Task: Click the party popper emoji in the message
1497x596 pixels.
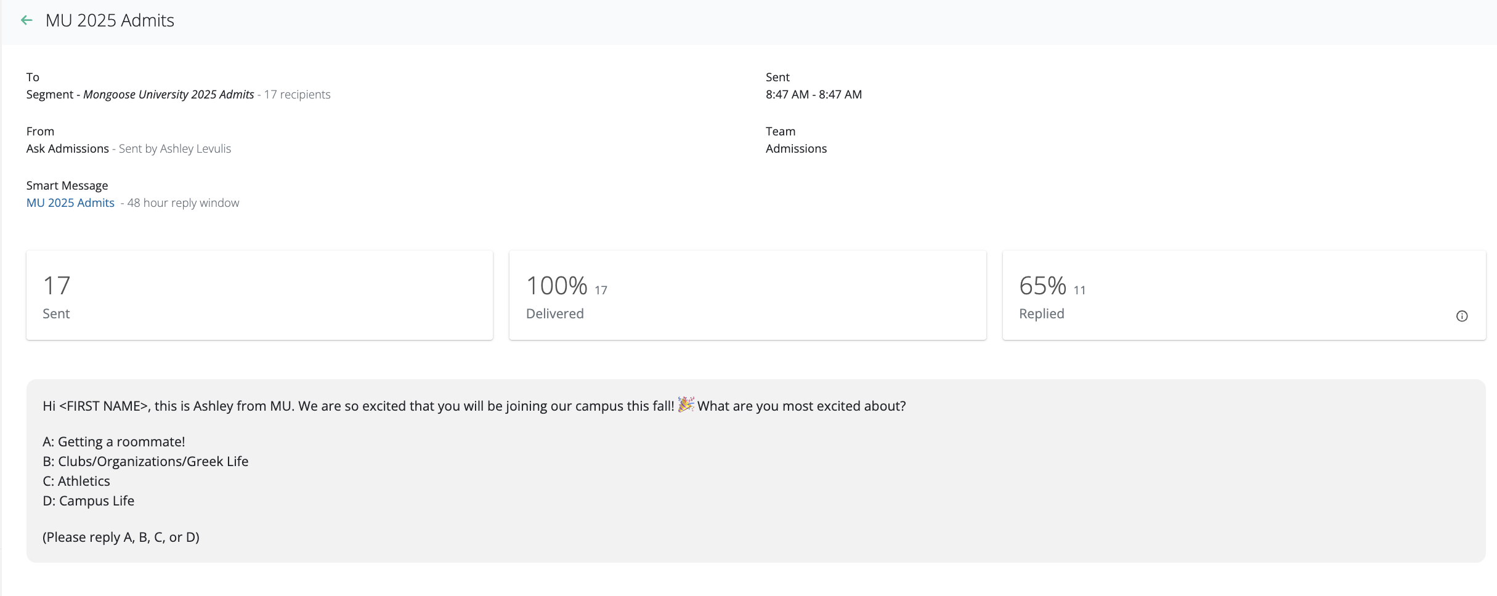Action: click(686, 405)
